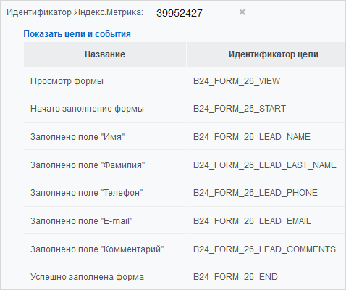The image size is (346, 290).
Task: Clear the Yandex Metrika ID with the X icon
Action: coord(242,12)
